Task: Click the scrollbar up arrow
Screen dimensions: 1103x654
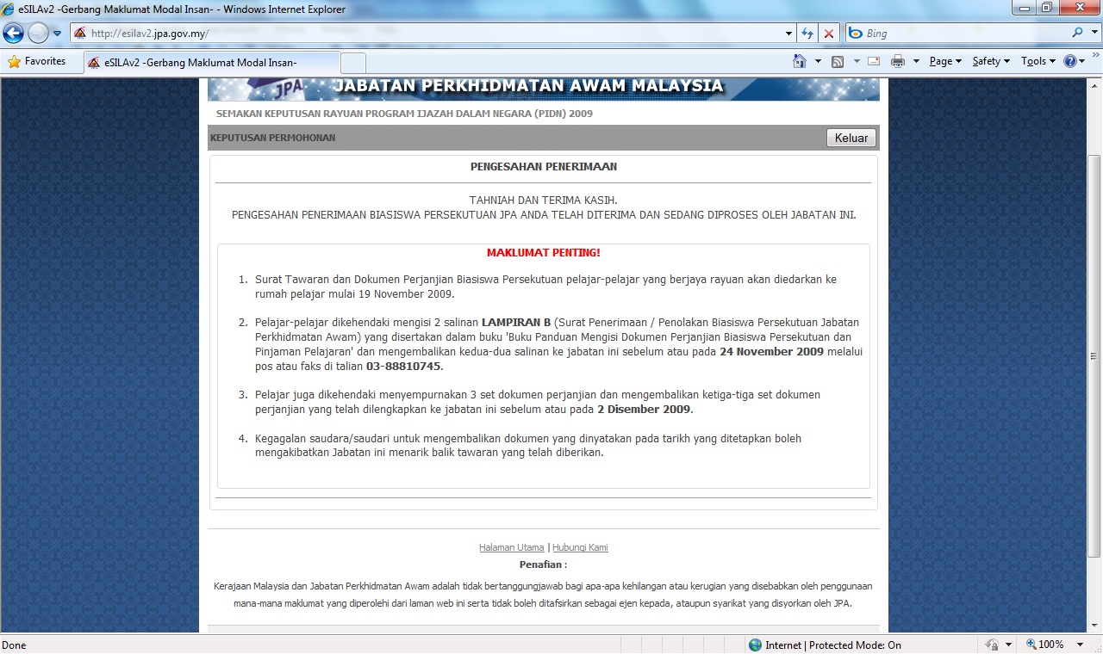Action: 1094,84
